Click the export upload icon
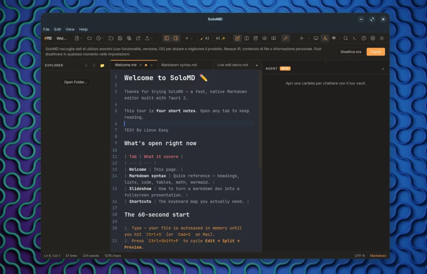The height and width of the screenshot is (274, 427). pyautogui.click(x=147, y=38)
